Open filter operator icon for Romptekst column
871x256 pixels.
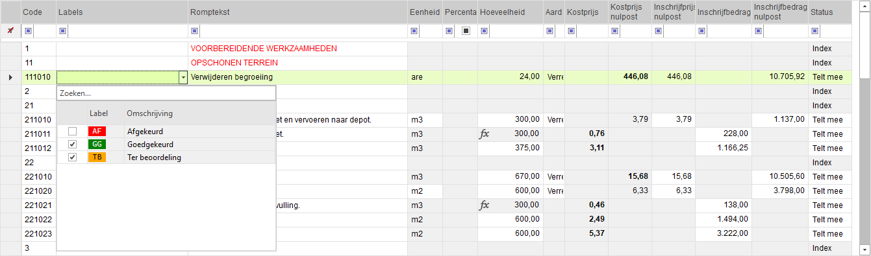click(x=195, y=31)
